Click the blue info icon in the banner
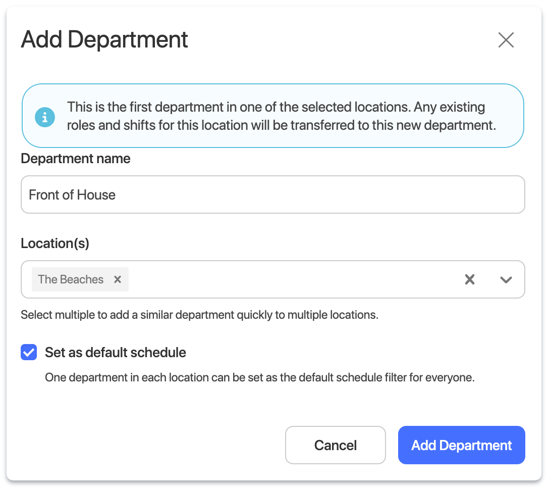Viewport: 548px width, 487px height. (x=45, y=117)
